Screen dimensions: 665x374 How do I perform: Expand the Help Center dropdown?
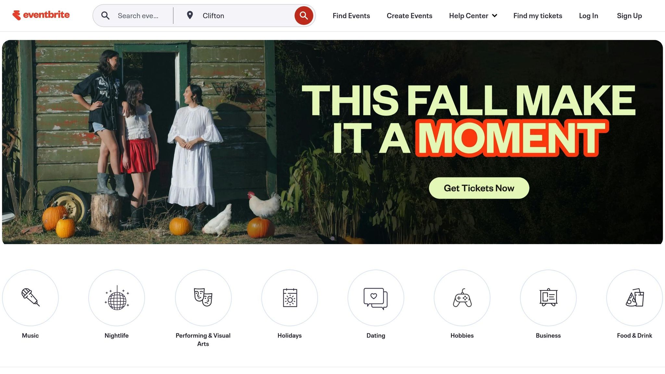(473, 16)
